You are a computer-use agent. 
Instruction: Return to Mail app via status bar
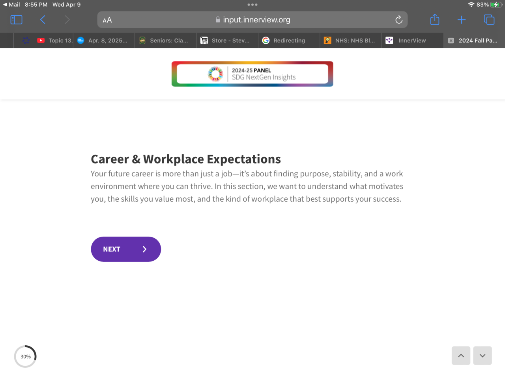coord(11,5)
